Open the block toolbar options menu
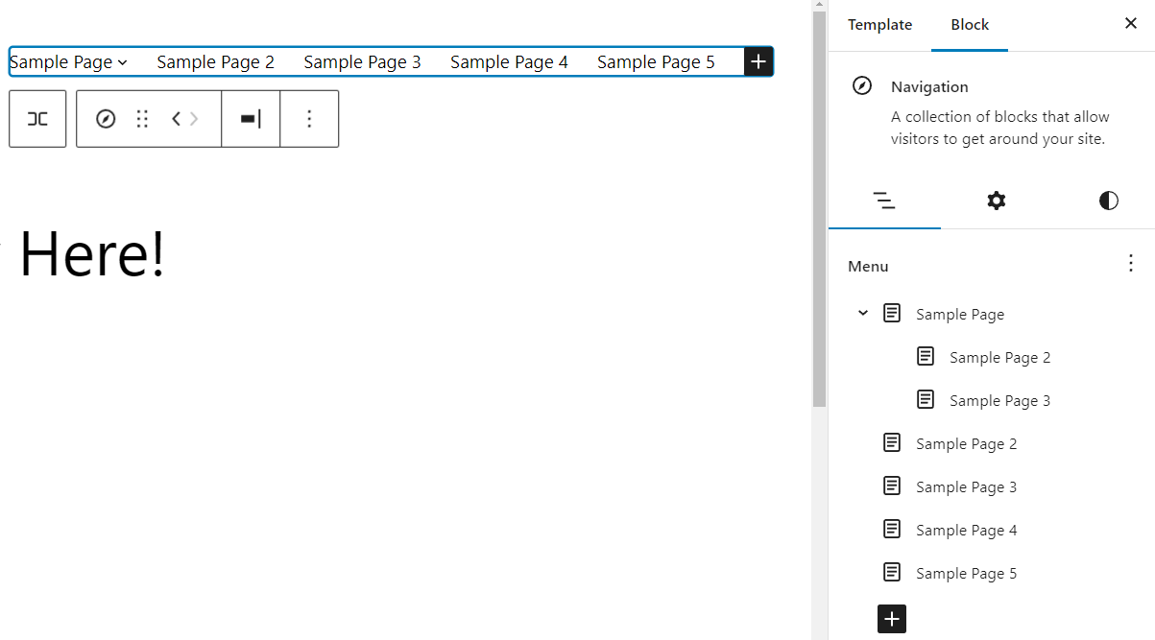 click(309, 118)
